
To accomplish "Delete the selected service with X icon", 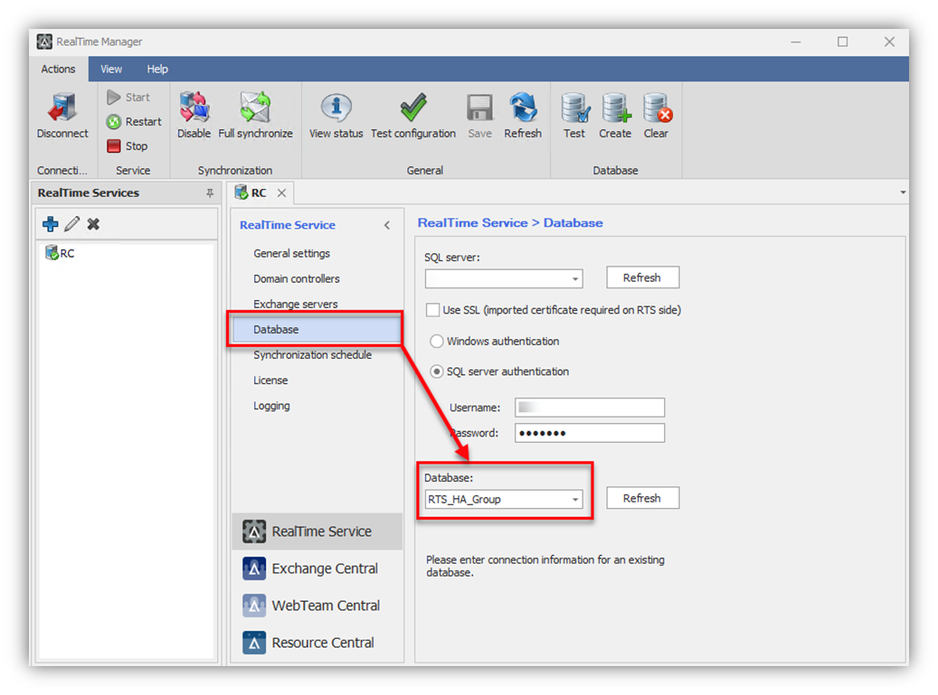I will coord(93,224).
